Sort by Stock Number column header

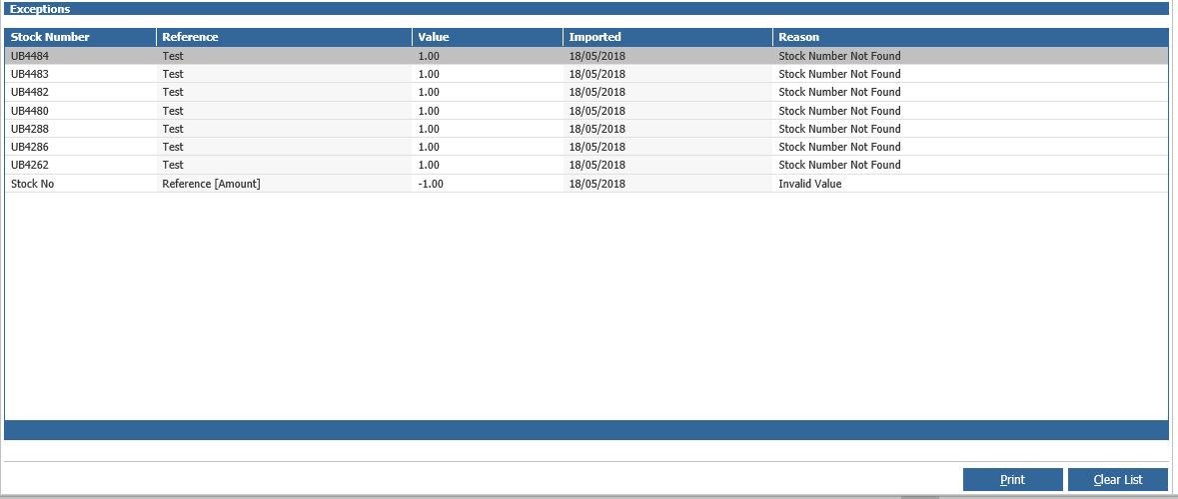click(80, 37)
